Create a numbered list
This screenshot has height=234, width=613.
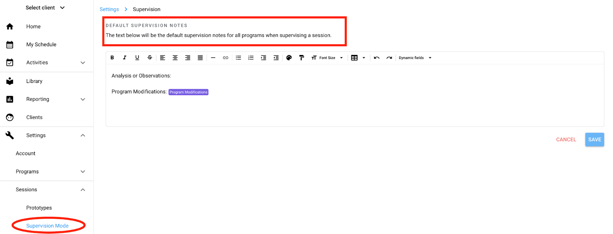click(251, 58)
